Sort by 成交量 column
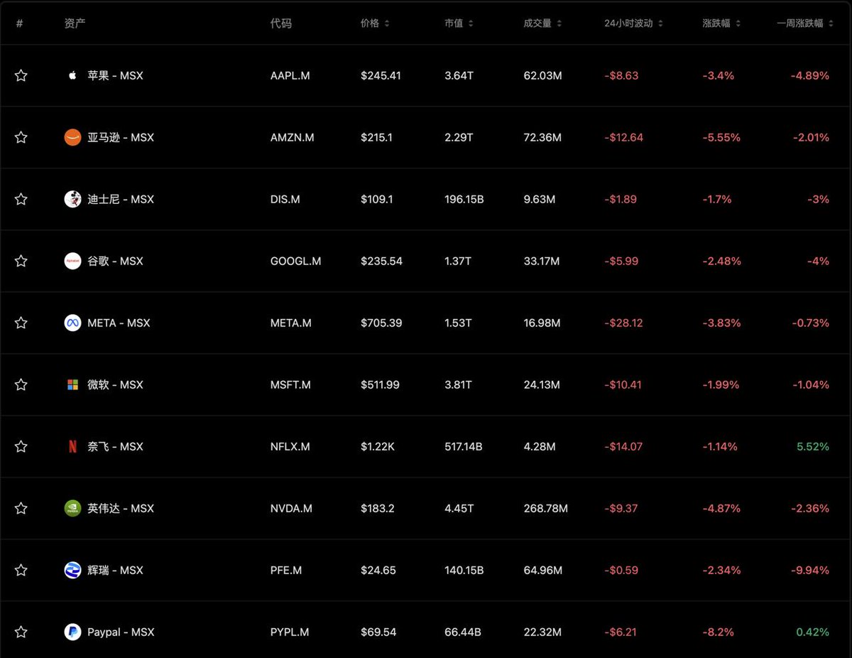The width and height of the screenshot is (852, 658). 542,23
